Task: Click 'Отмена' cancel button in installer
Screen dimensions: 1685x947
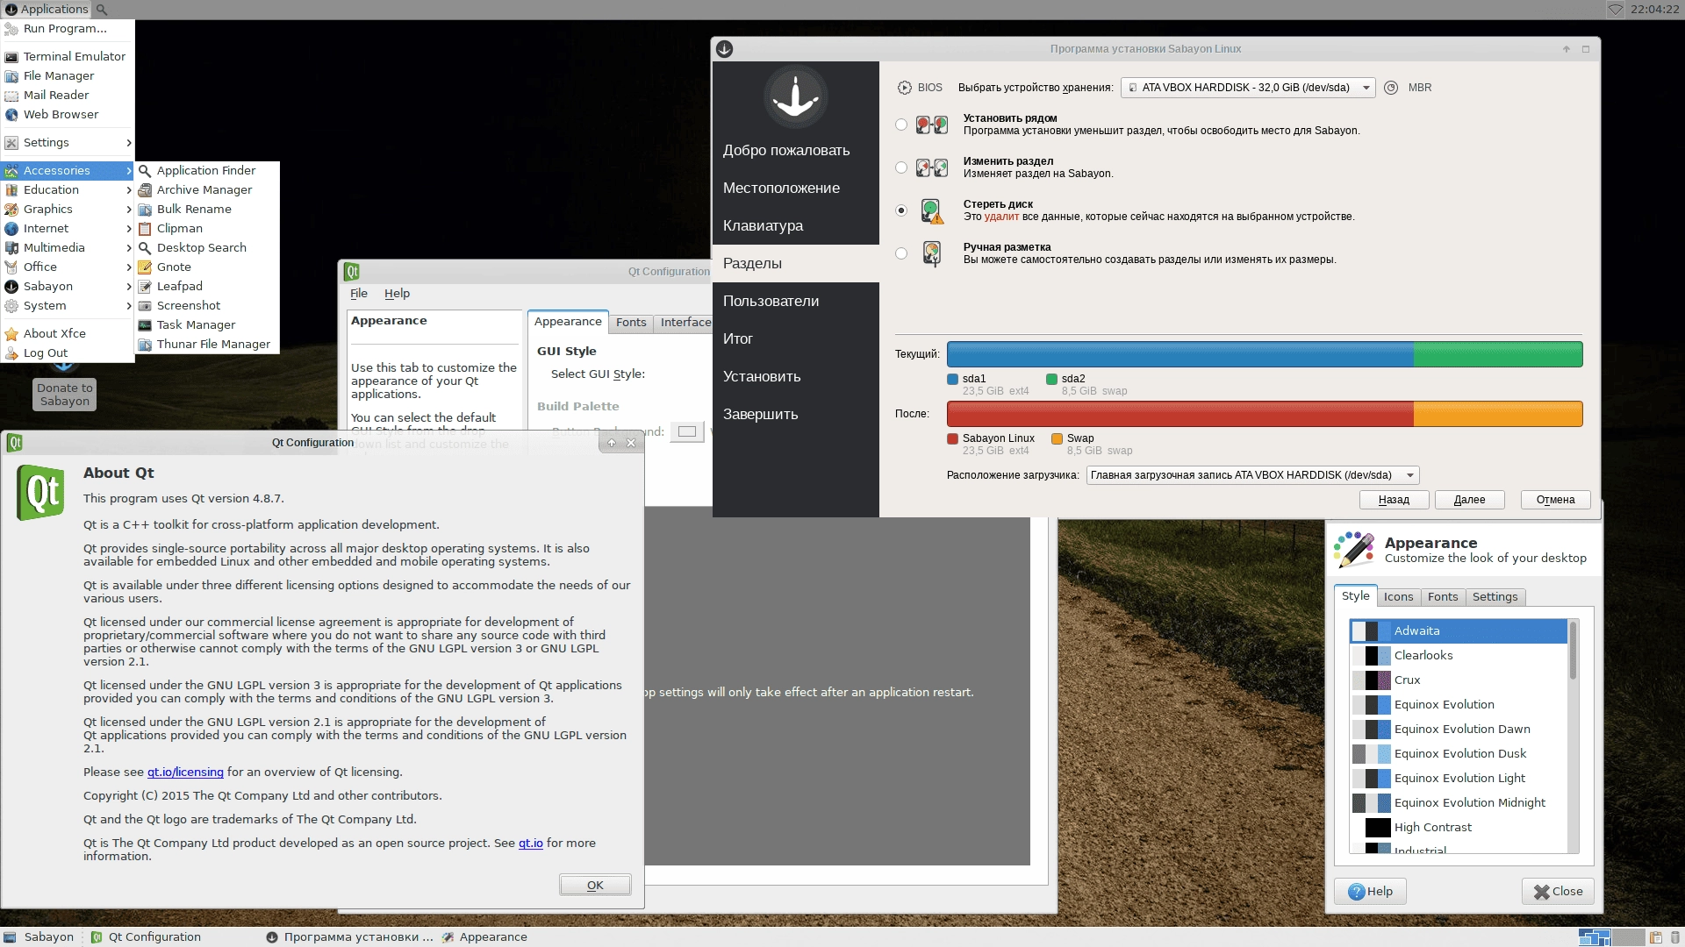Action: coord(1555,500)
